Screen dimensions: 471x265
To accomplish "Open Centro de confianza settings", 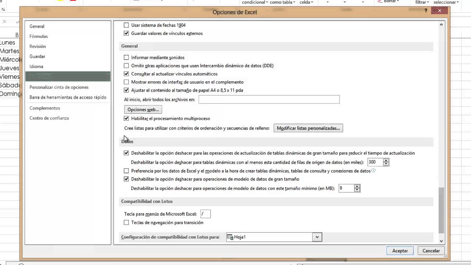I will (x=68, y=118).
